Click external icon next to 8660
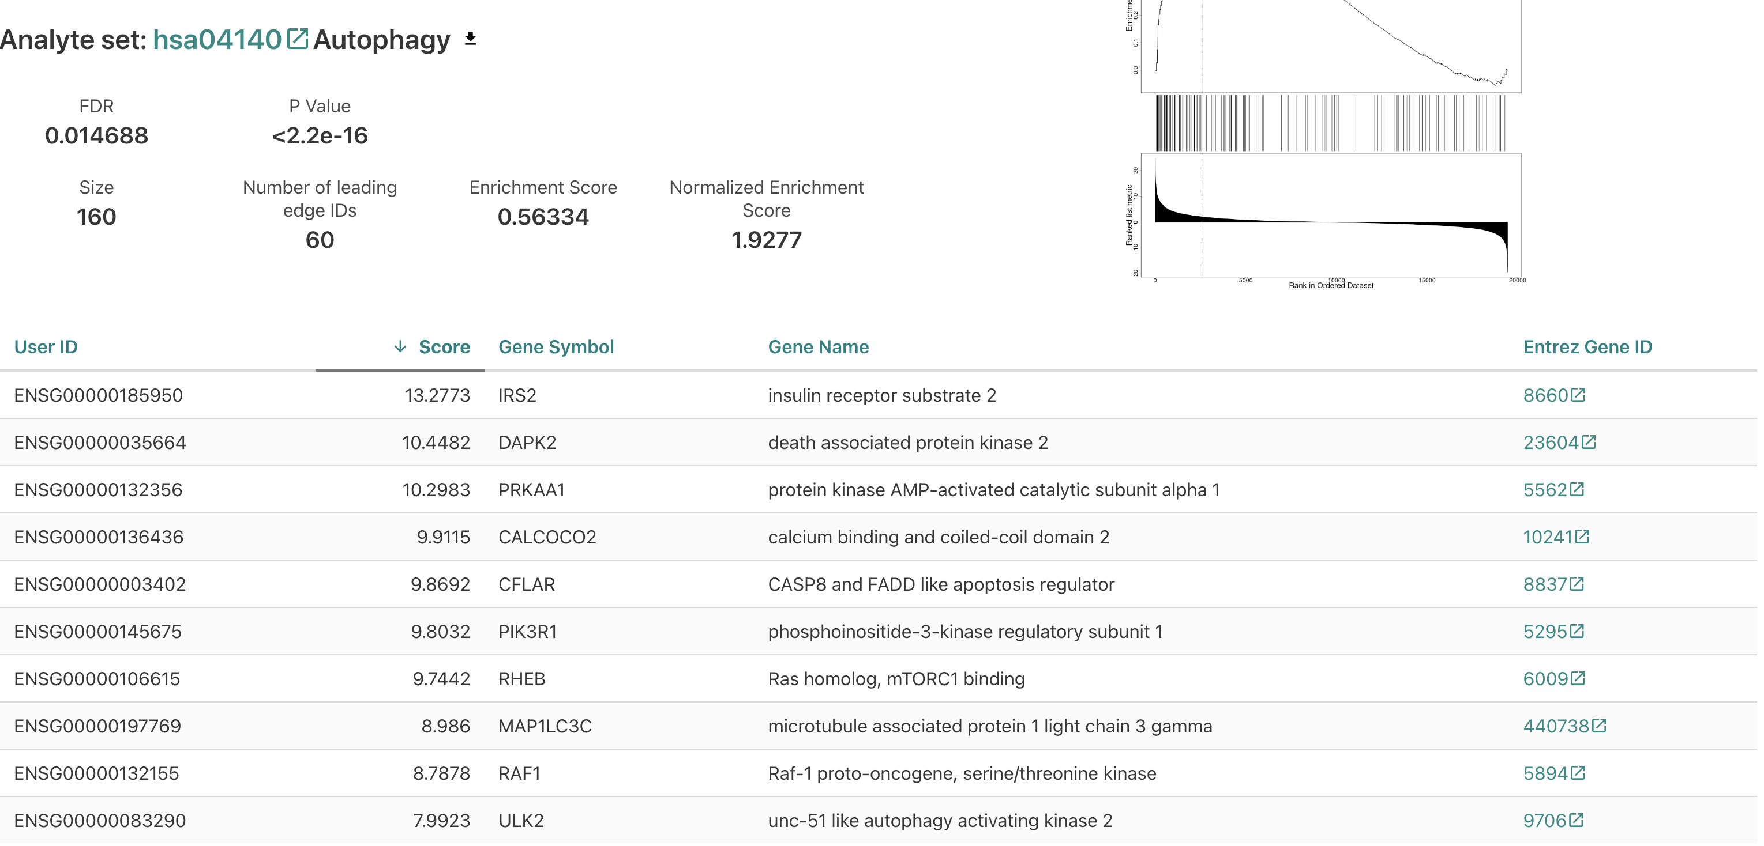 pyautogui.click(x=1578, y=395)
